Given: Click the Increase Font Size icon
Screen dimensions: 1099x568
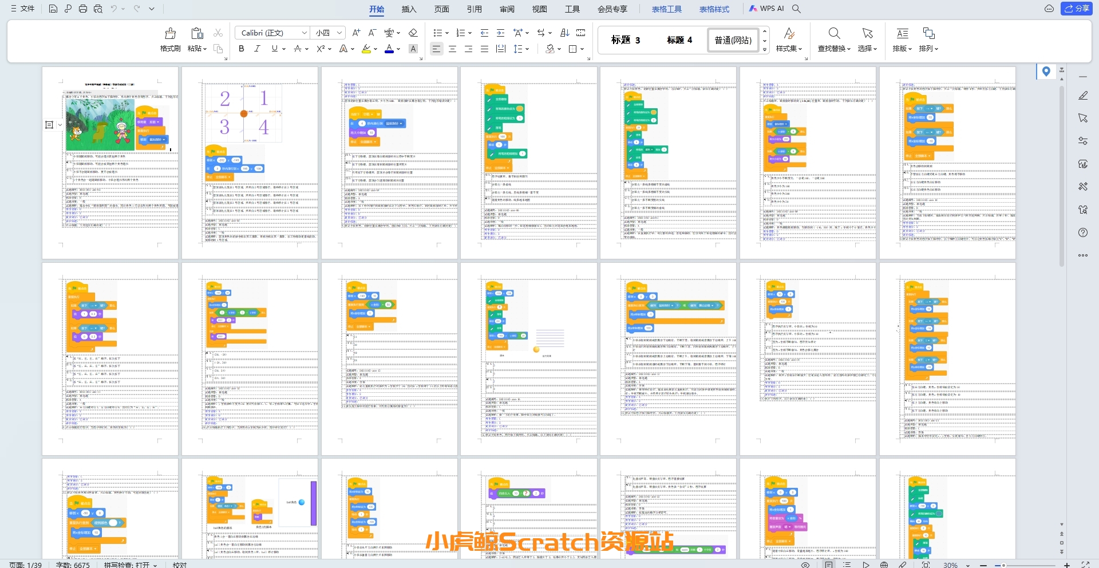Looking at the screenshot, I should click(357, 33).
